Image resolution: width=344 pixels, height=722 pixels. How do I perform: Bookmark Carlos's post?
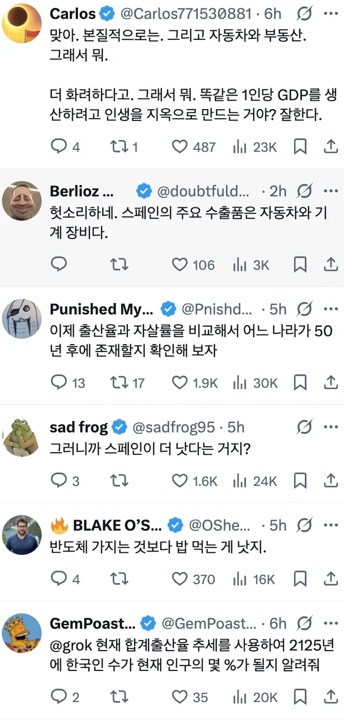click(x=301, y=146)
